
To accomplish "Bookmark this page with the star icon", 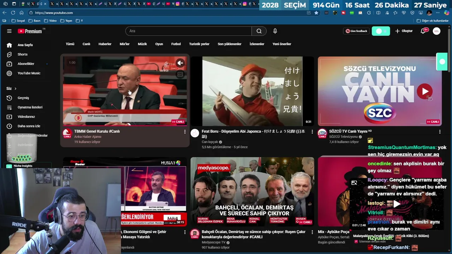I will (x=316, y=13).
